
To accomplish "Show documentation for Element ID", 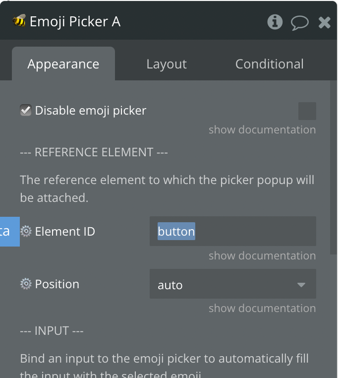I will coord(262,256).
